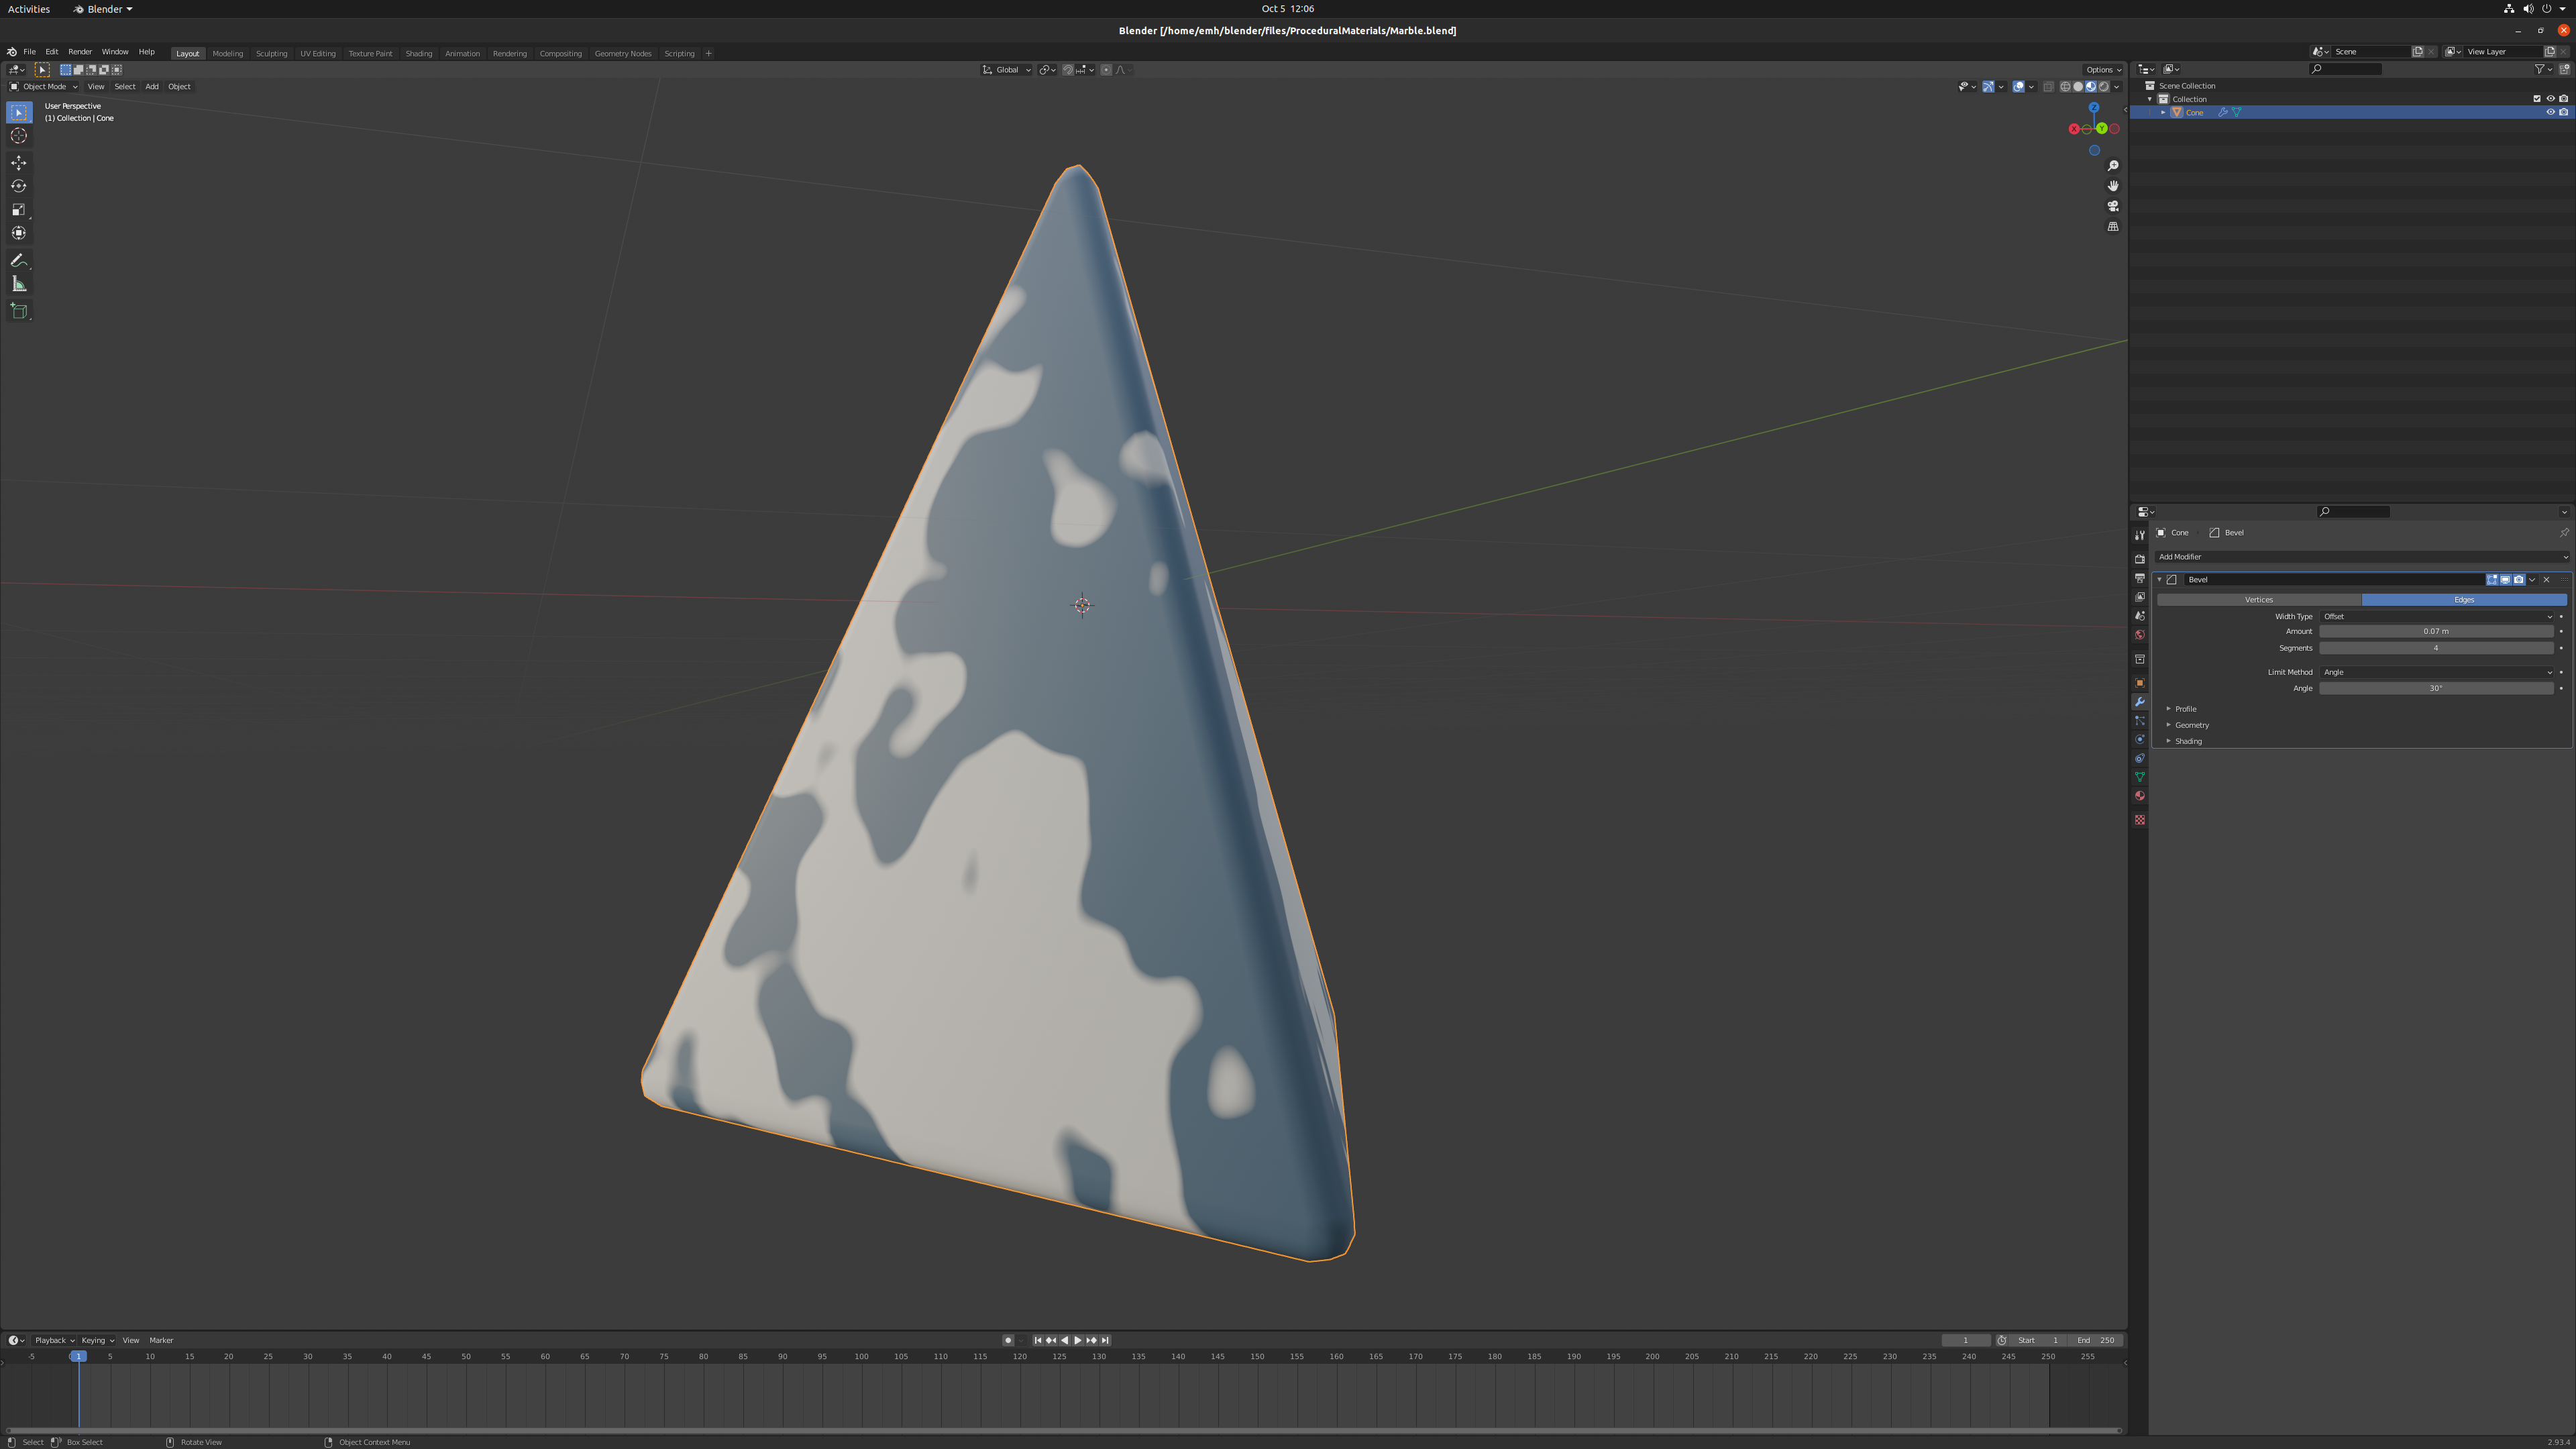Select the Annotate pencil tool
The width and height of the screenshot is (2576, 1449).
point(19,261)
